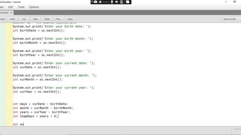Restore down the editor window
Viewport: 241px width, 135px height.
coord(234,2)
